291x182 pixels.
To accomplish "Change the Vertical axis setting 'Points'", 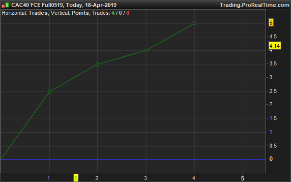I will tap(80, 13).
